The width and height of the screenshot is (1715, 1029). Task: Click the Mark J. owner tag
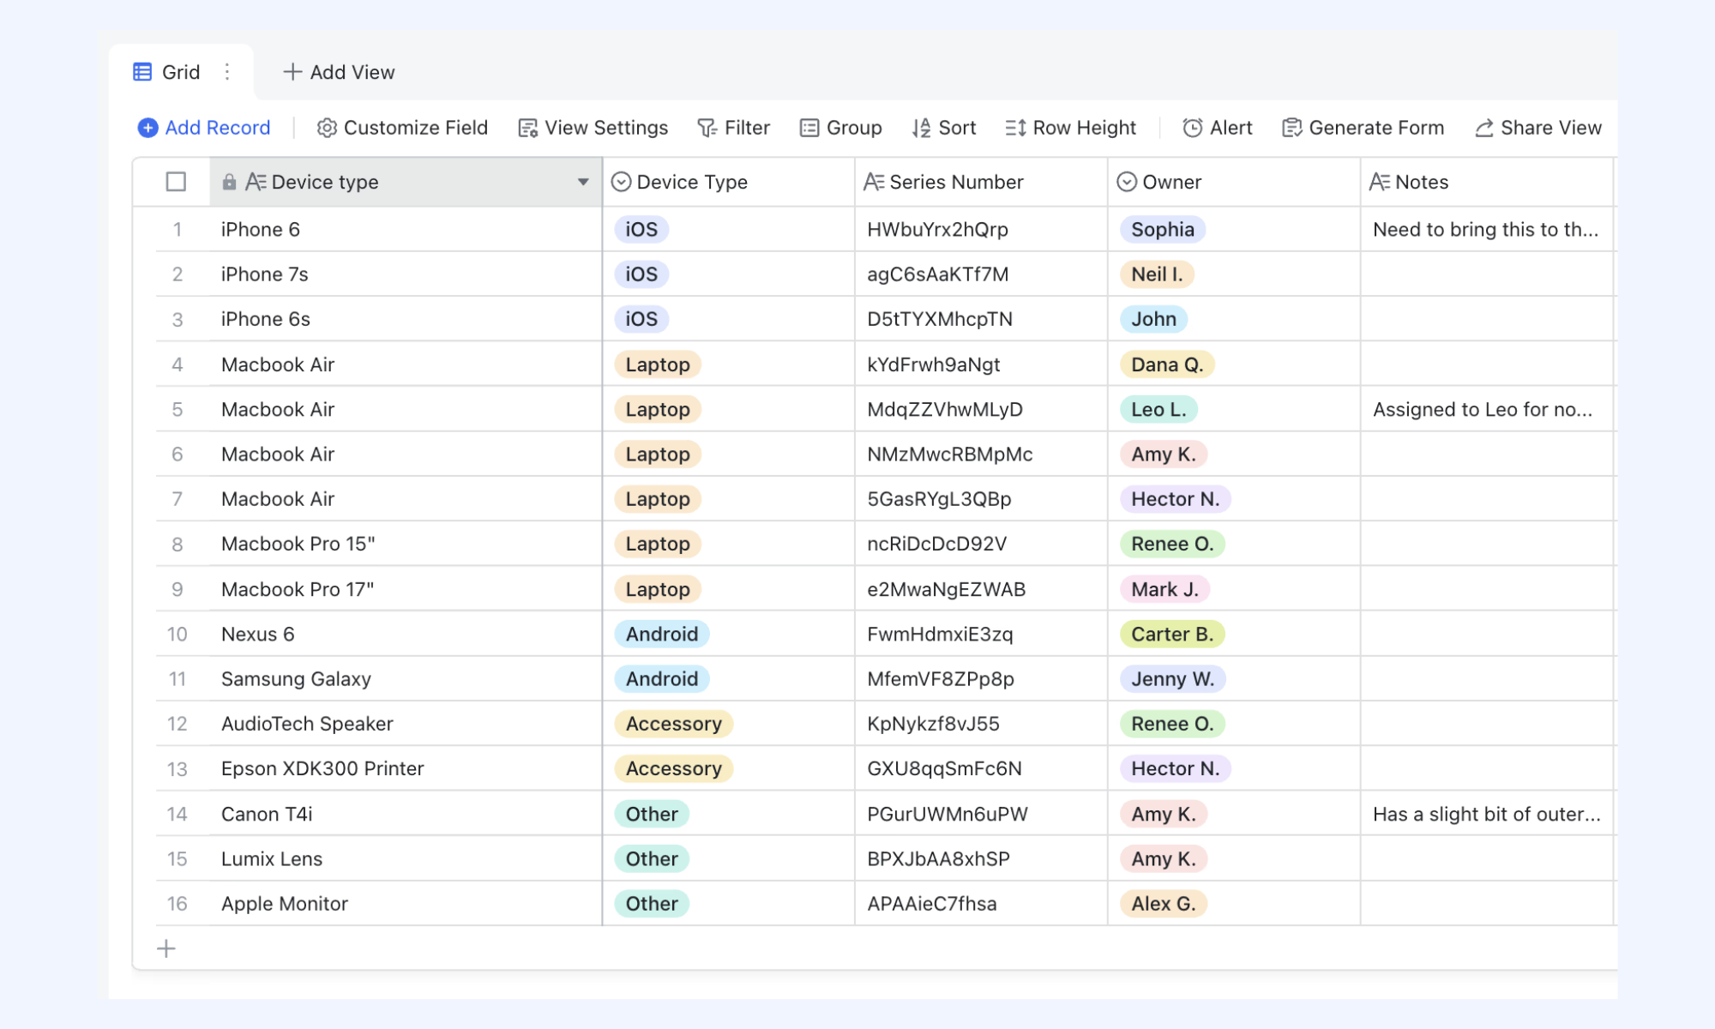click(1164, 589)
